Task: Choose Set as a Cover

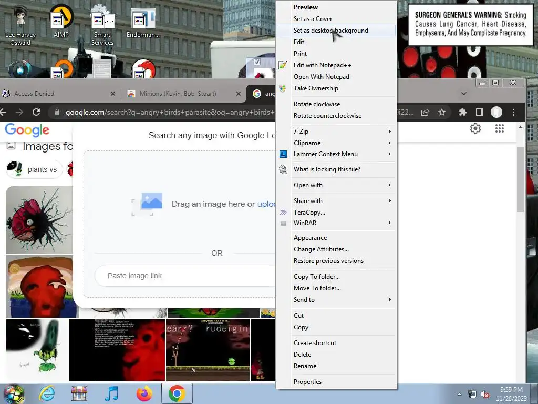Action: 336,19
